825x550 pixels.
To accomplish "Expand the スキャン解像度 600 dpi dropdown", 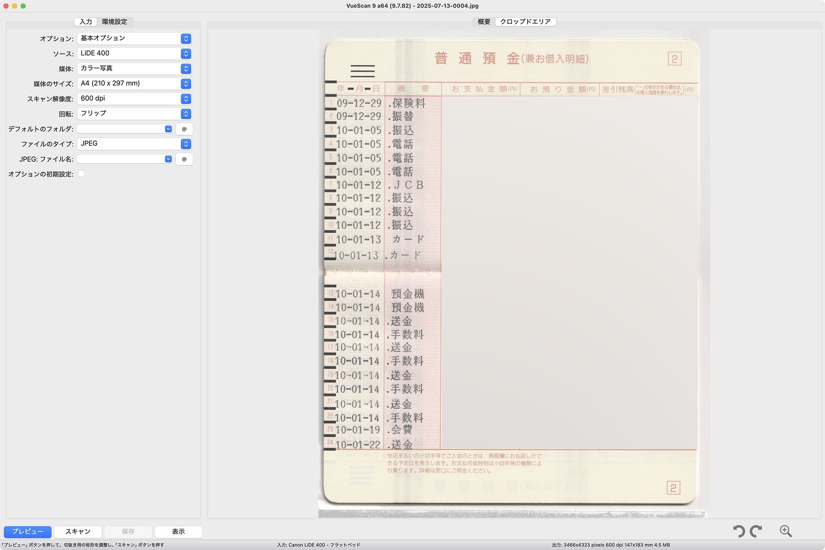I will tap(134, 99).
